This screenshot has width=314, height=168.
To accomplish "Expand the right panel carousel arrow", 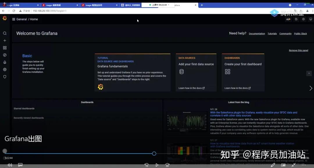I will (311, 88).
